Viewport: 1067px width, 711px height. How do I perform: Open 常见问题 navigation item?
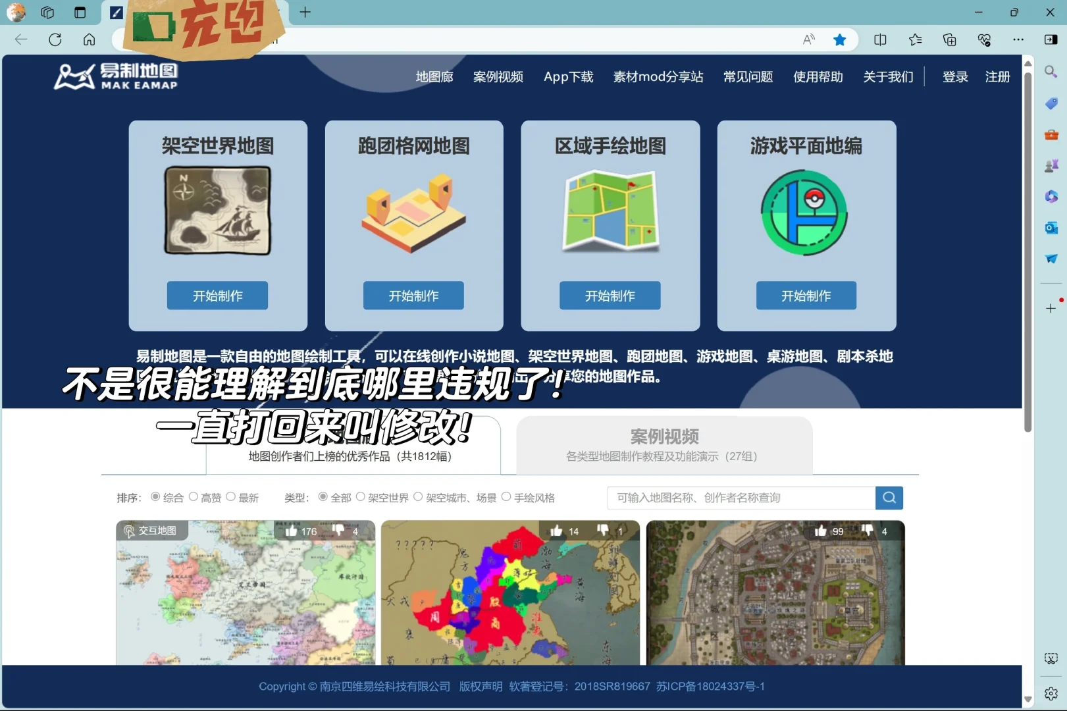(x=748, y=77)
